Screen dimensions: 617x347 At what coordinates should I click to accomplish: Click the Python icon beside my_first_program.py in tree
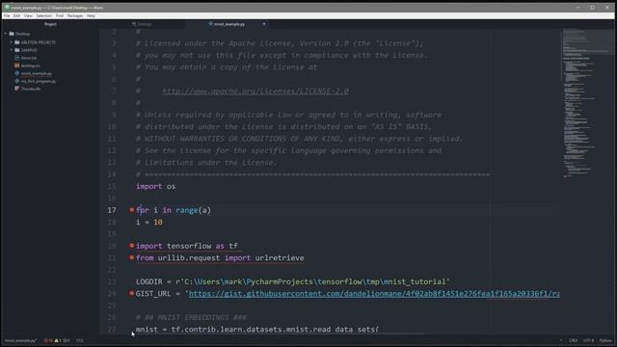17,81
